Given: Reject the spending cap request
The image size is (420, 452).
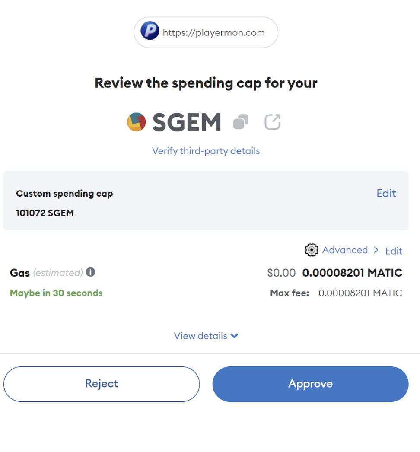Looking at the screenshot, I should point(102,384).
